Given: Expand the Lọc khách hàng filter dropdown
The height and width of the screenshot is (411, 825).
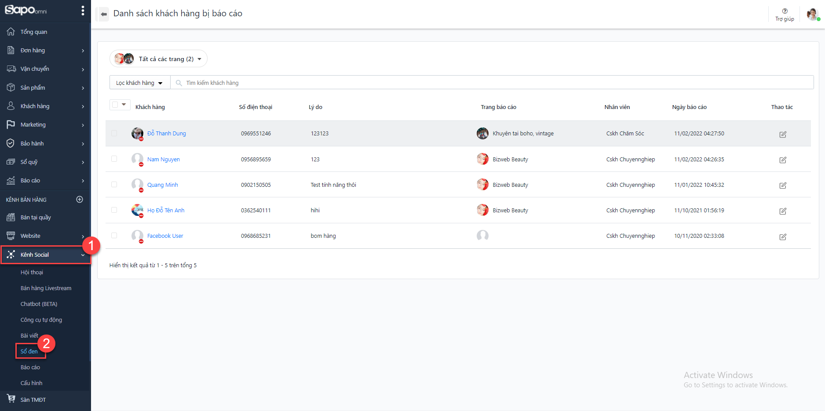Looking at the screenshot, I should [x=139, y=83].
